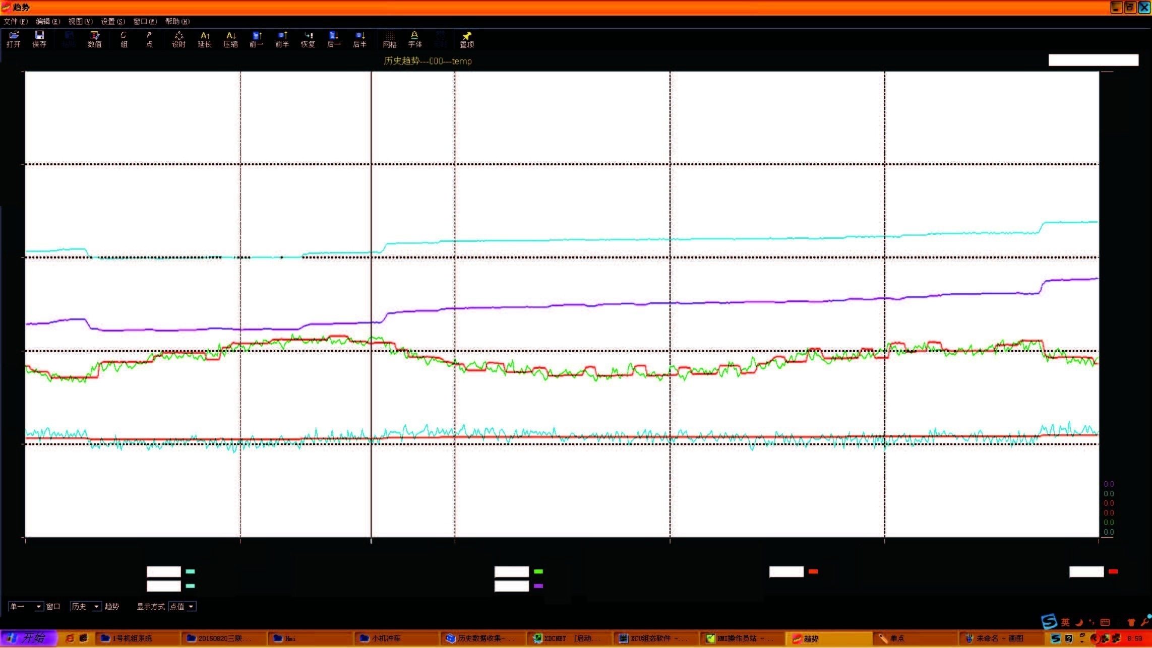Click the purple curve color swatch
The image size is (1152, 648).
(538, 586)
